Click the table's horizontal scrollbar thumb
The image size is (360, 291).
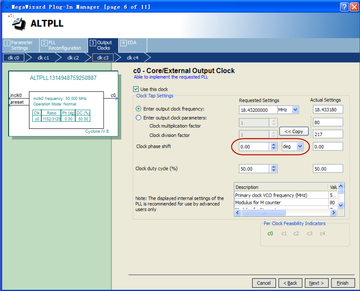[264, 213]
